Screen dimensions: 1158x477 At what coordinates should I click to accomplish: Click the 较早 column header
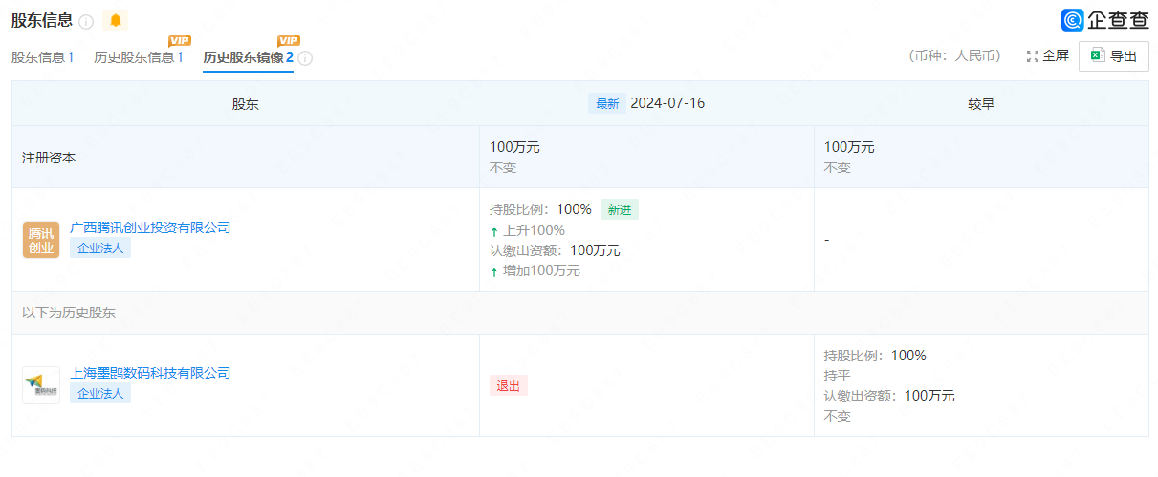pos(981,103)
